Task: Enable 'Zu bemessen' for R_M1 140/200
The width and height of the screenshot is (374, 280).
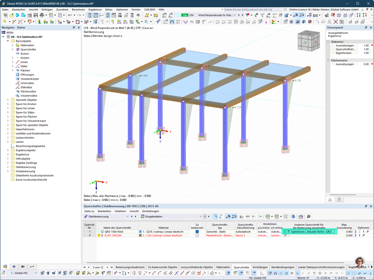Action: coord(197,235)
